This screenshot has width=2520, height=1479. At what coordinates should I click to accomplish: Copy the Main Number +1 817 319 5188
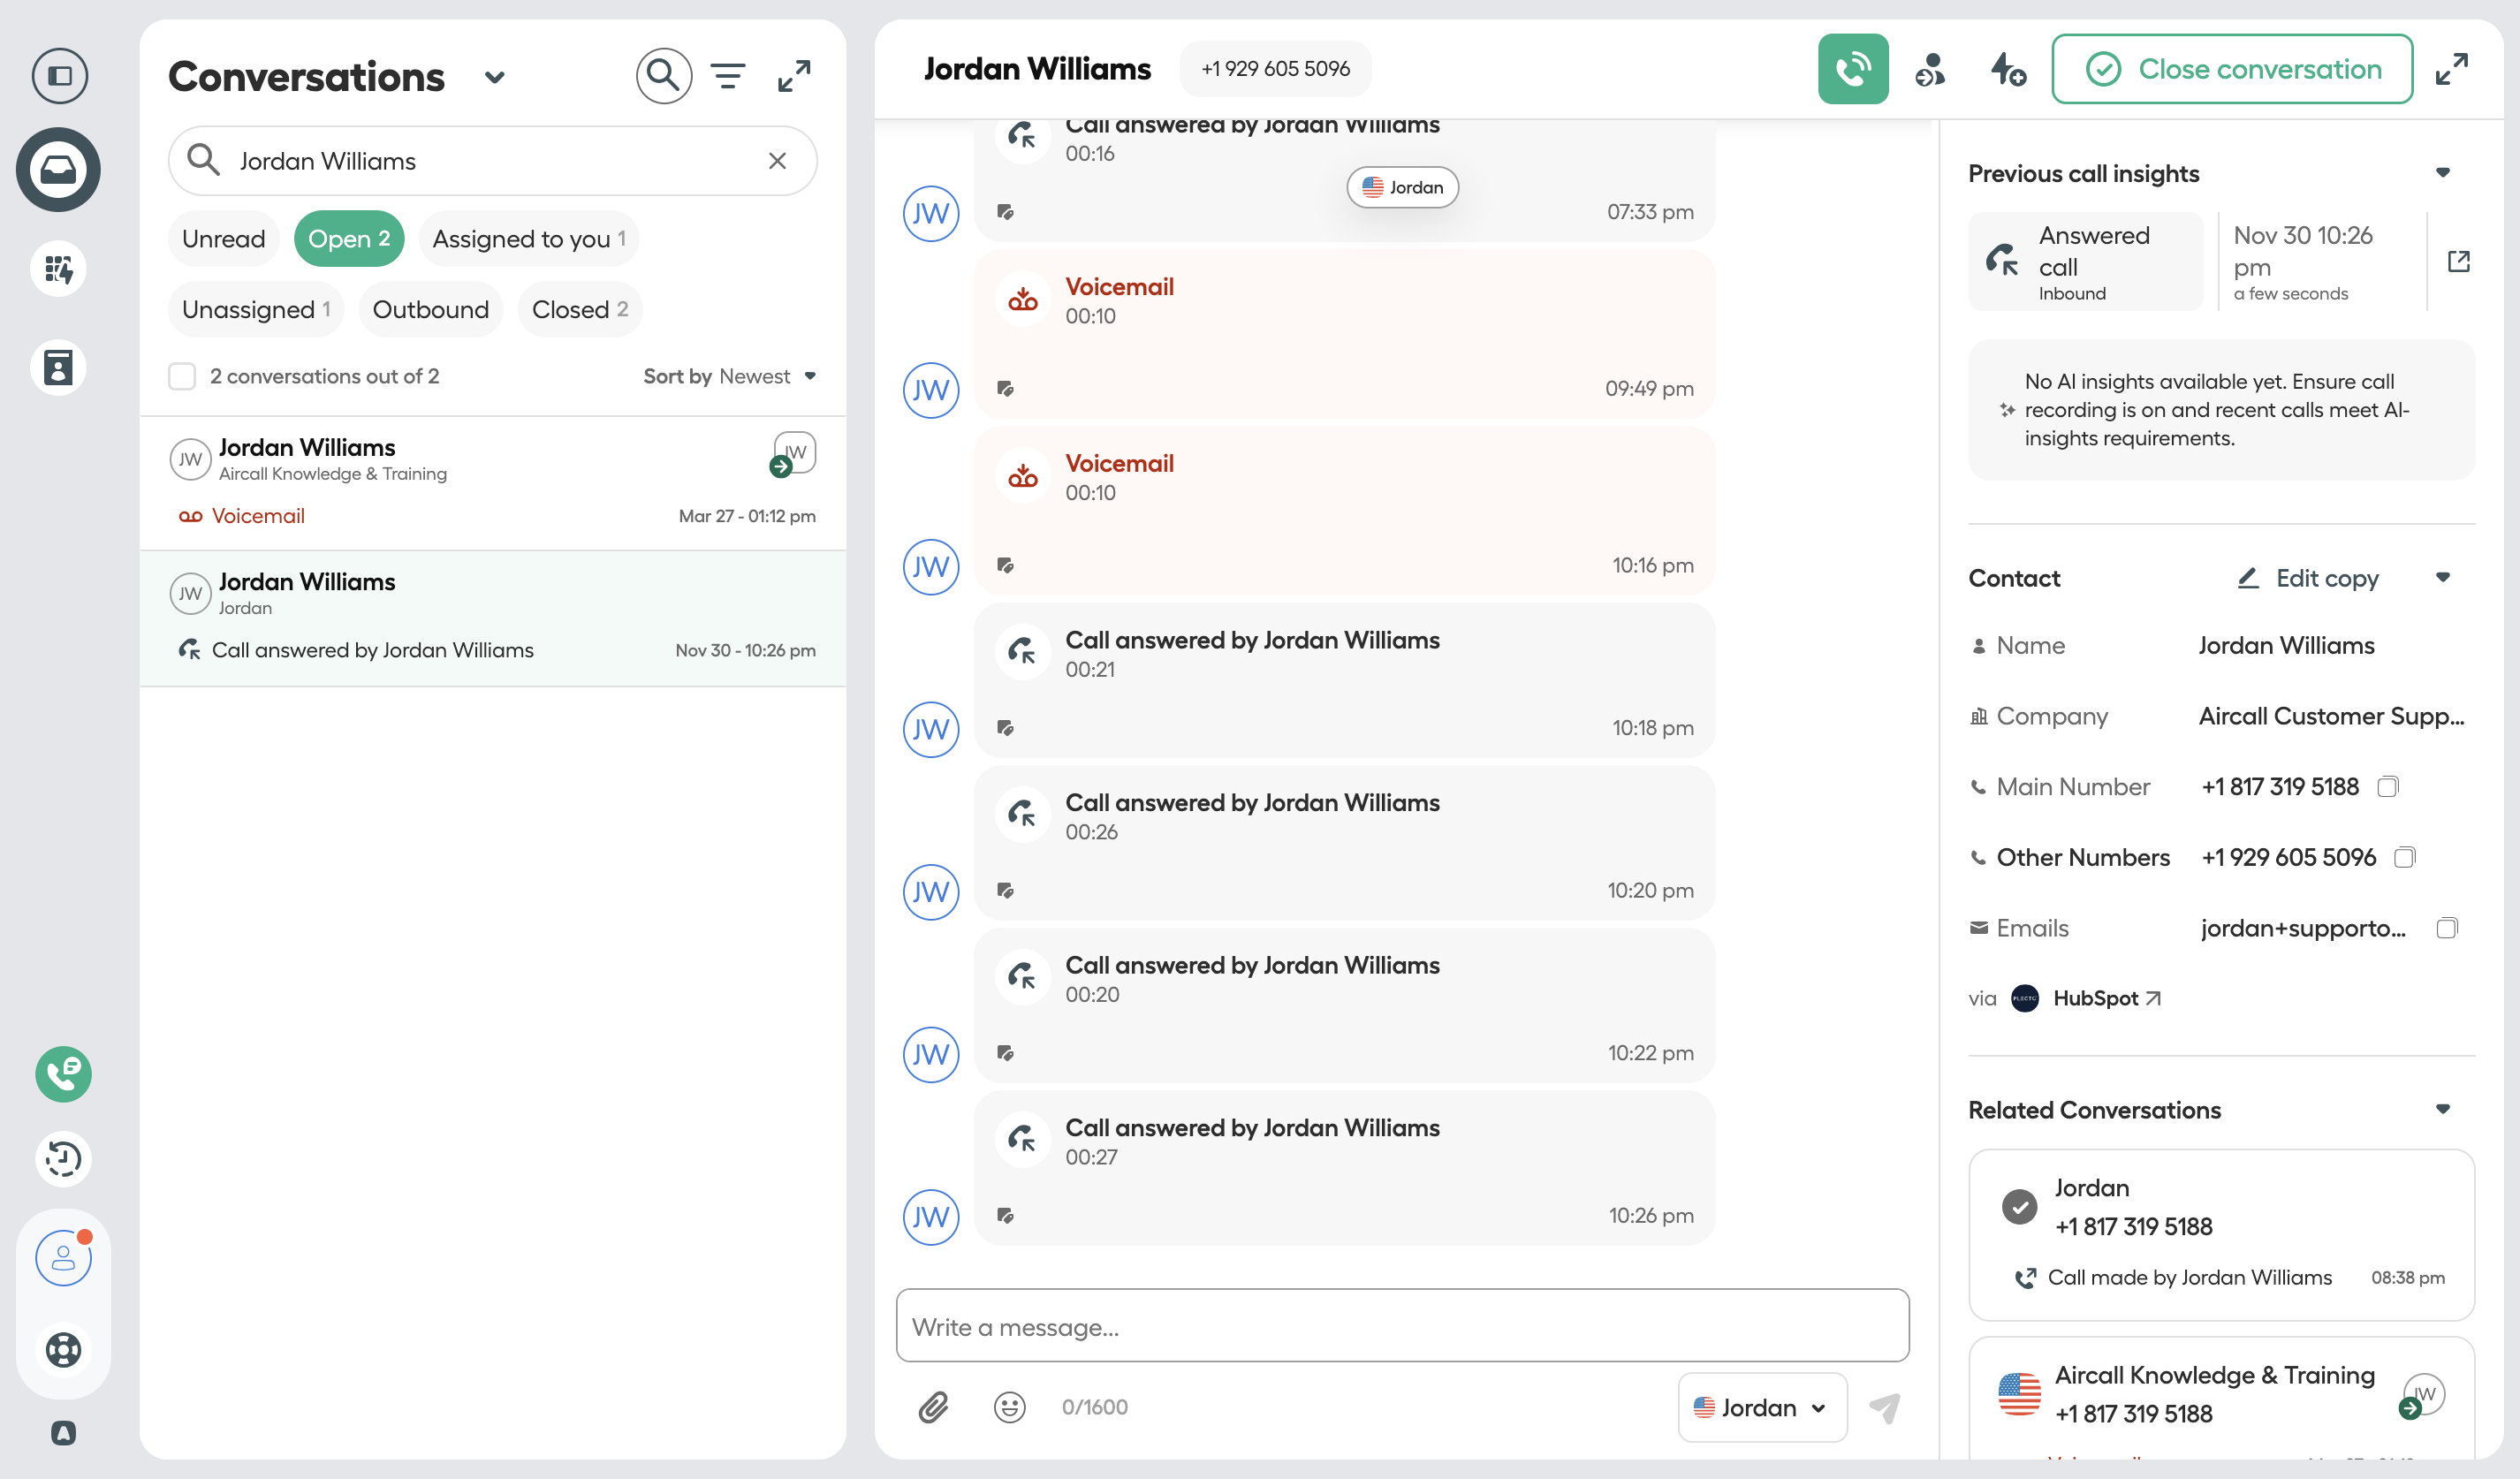[2388, 787]
